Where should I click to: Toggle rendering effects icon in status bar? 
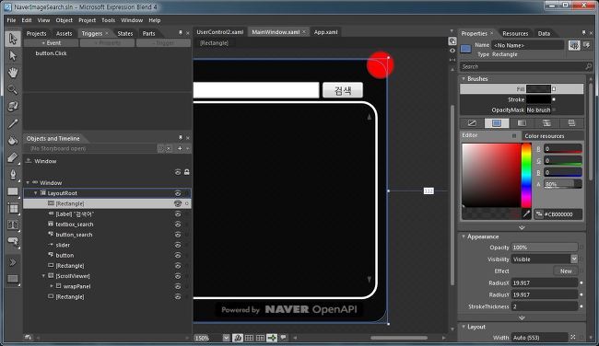point(238,338)
